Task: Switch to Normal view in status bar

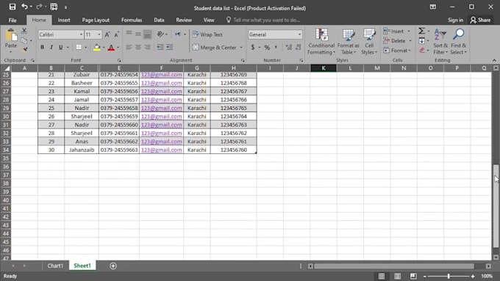Action: pyautogui.click(x=382, y=276)
